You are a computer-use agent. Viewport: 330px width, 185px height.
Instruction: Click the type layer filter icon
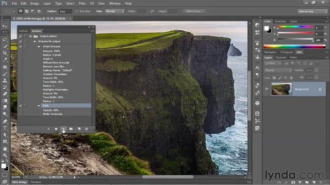pos(299,63)
